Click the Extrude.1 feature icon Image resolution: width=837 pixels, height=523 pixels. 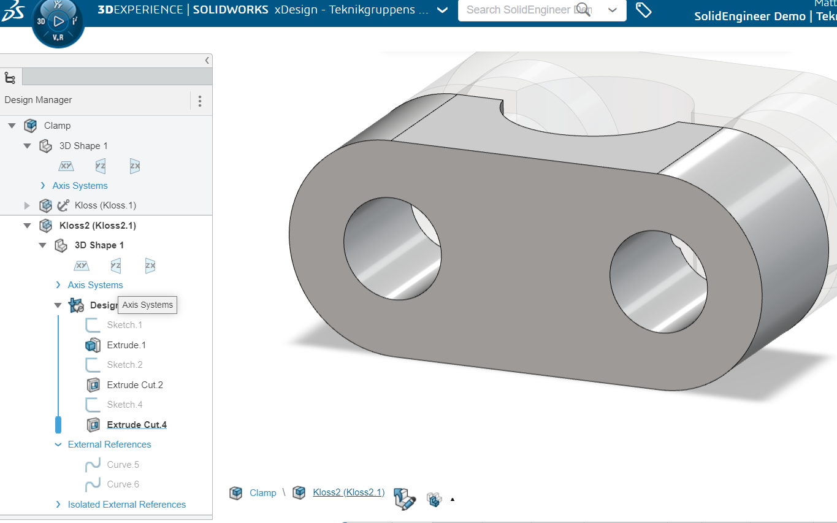[x=93, y=345]
